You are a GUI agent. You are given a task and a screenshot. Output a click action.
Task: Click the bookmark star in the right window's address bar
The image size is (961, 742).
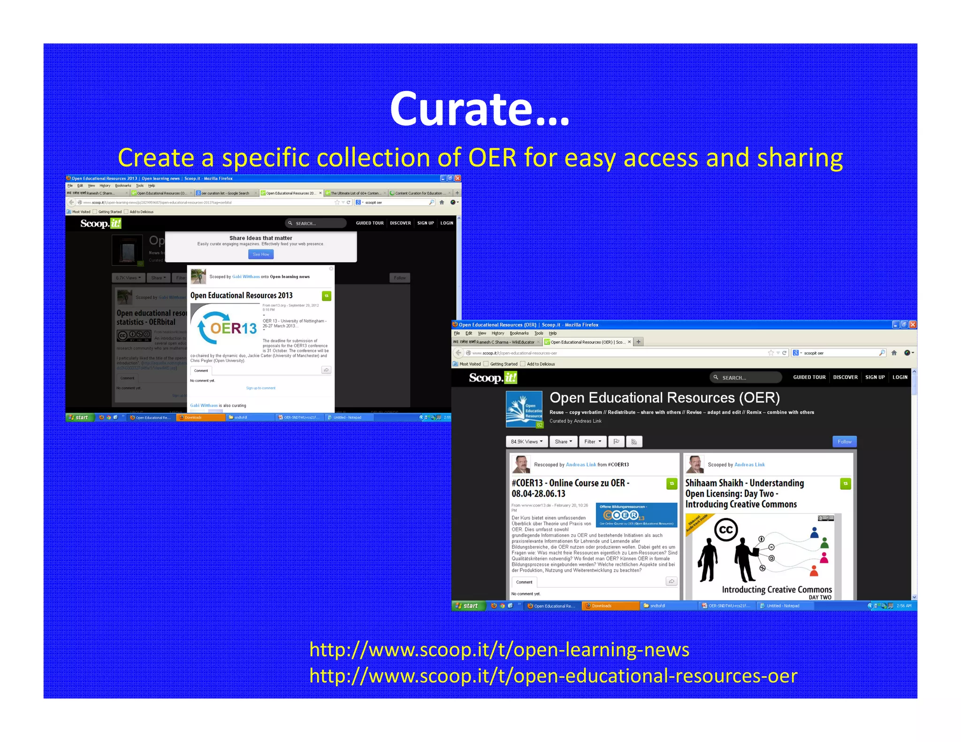click(770, 353)
